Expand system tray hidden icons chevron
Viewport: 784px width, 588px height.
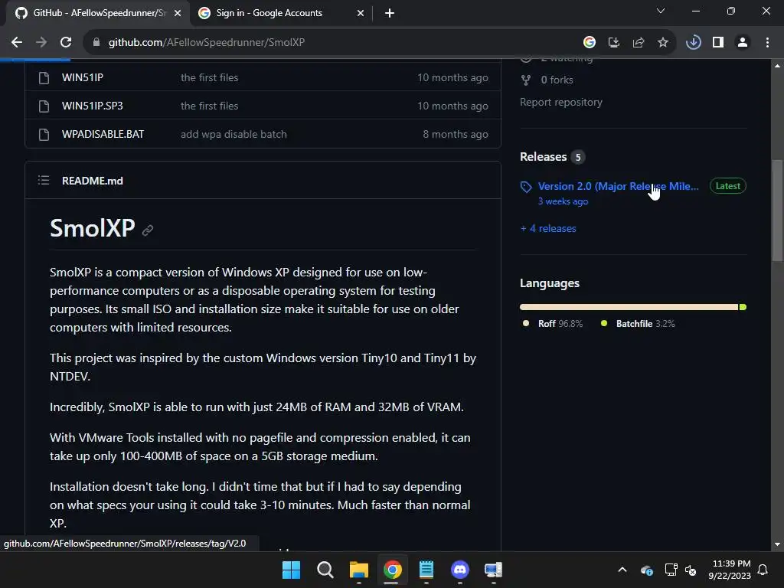click(622, 570)
